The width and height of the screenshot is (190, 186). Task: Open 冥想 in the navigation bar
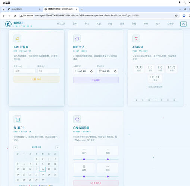tap(99, 24)
